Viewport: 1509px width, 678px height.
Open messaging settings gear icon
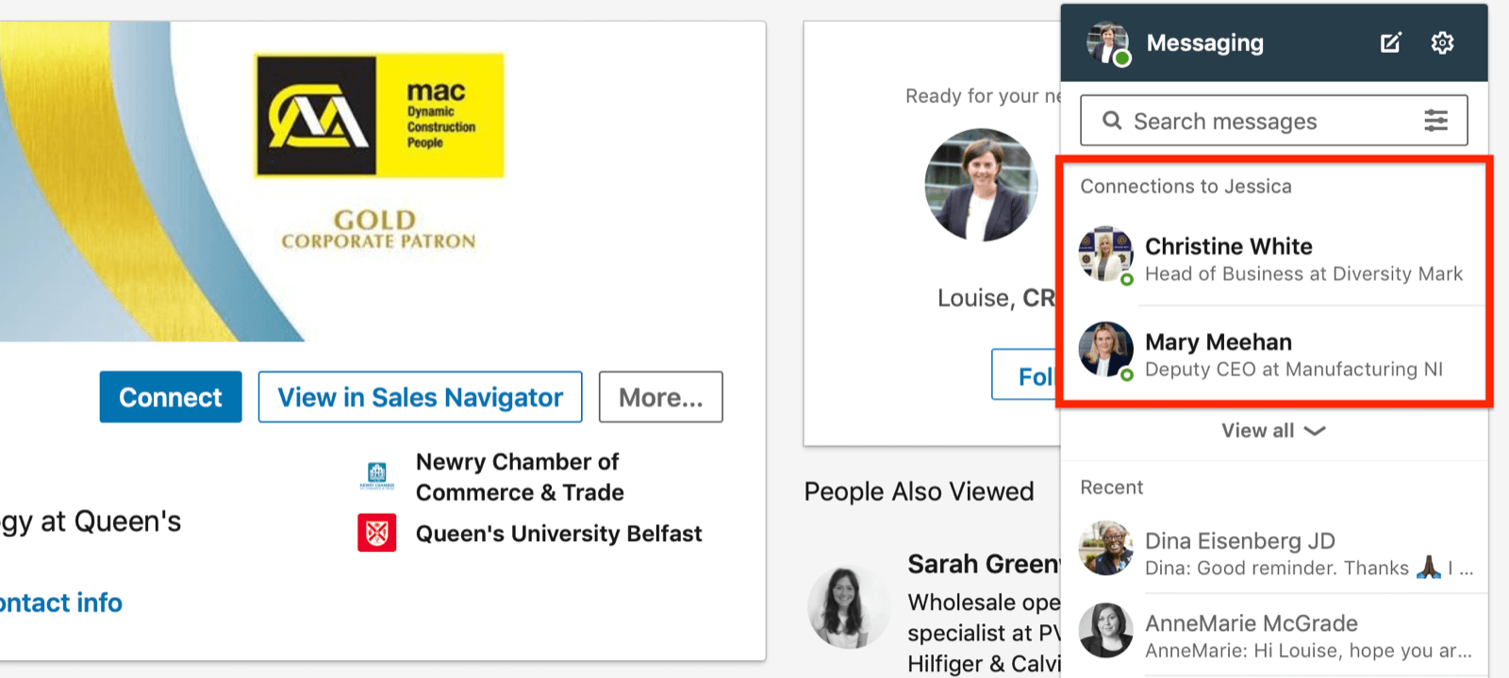pyautogui.click(x=1442, y=42)
